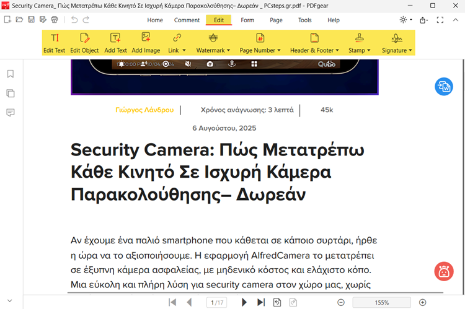Expand the Signature dropdown arrow
The width and height of the screenshot is (465, 309).
[410, 50]
